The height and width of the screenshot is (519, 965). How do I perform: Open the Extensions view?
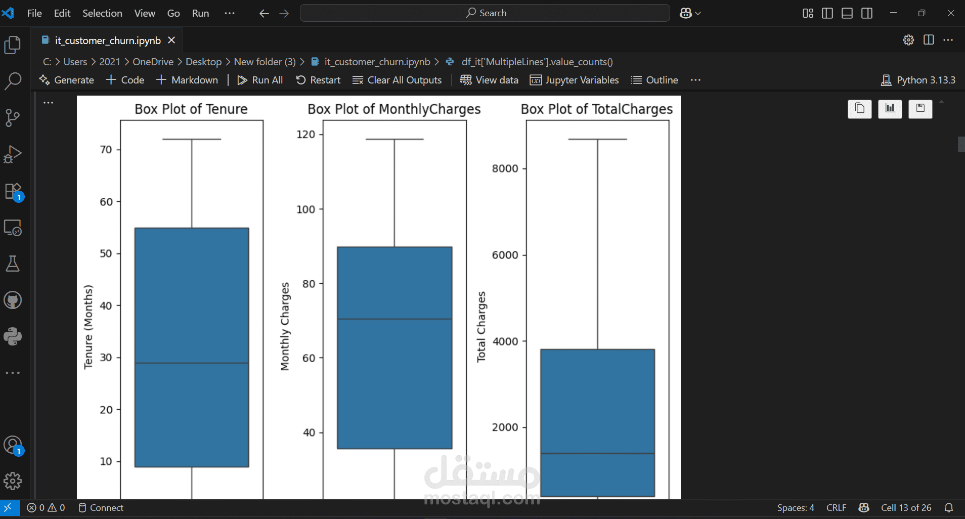click(x=13, y=192)
